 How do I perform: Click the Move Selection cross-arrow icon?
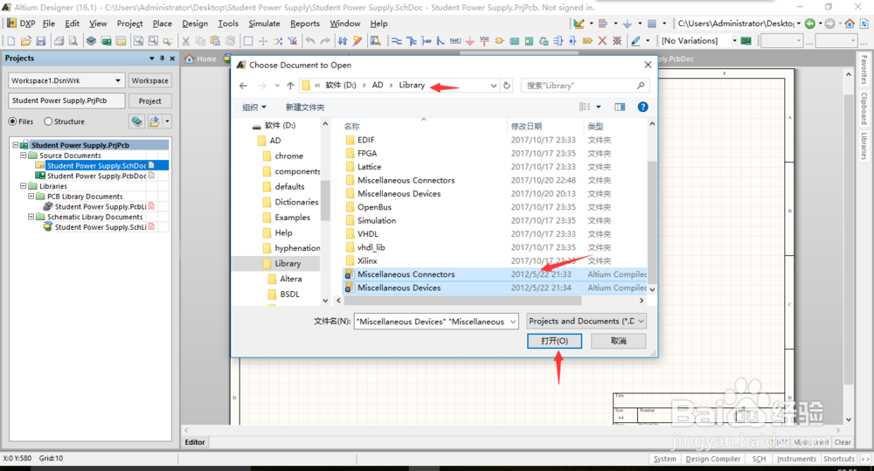pos(263,41)
